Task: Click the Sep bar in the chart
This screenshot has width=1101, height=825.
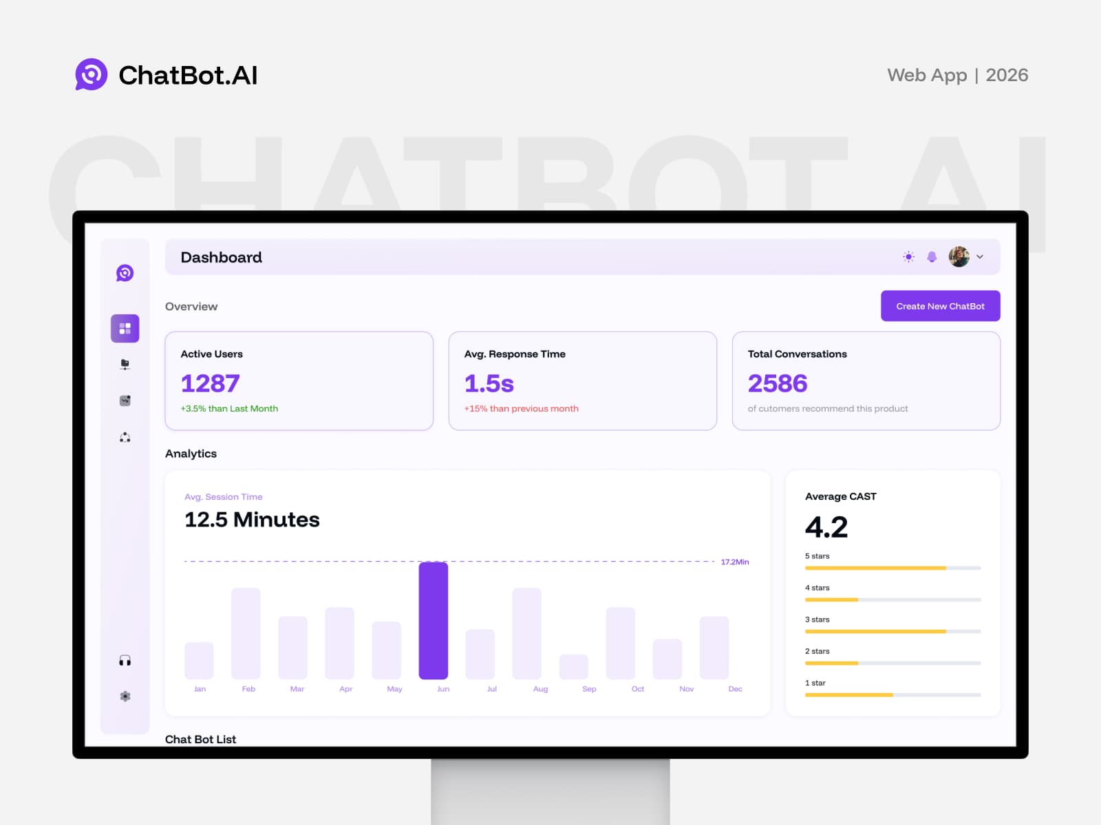Action: pos(574,667)
